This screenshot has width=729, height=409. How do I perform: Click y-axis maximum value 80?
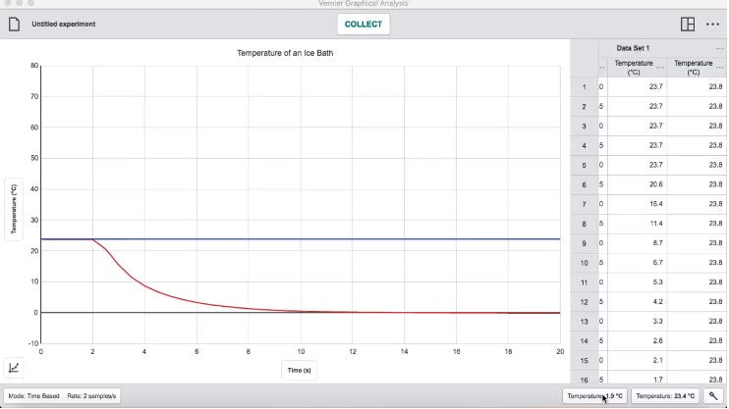pos(34,66)
